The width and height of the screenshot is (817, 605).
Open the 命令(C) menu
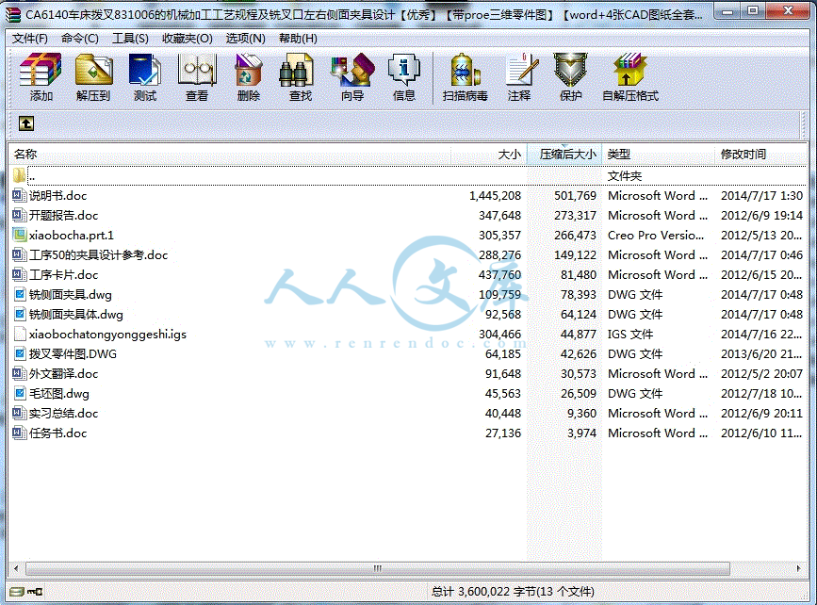click(x=80, y=38)
